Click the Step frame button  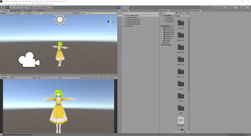pos(127,7)
